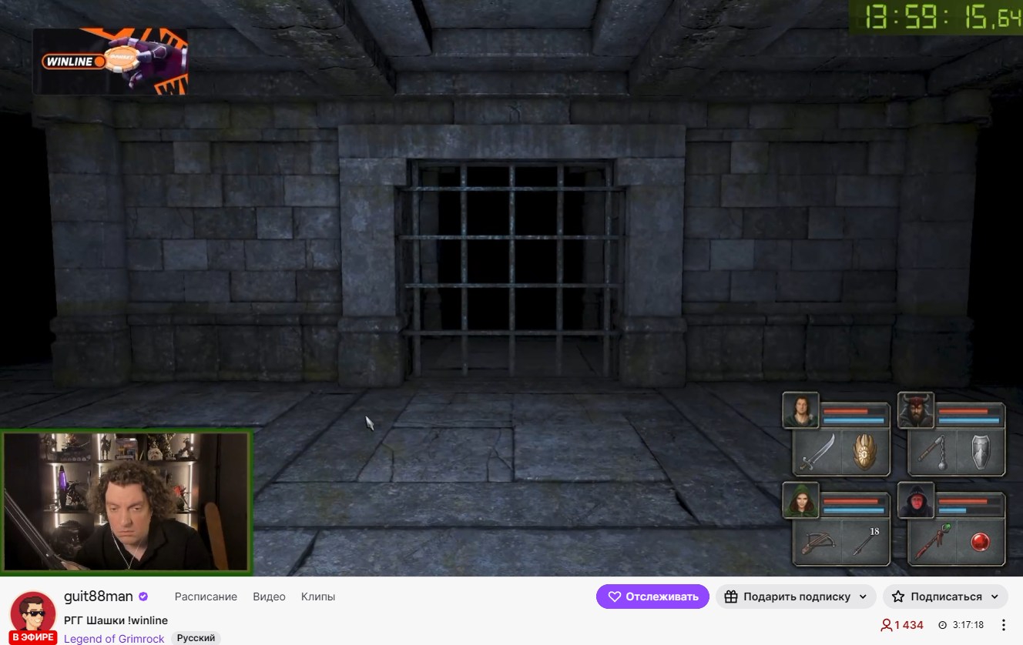Image resolution: width=1023 pixels, height=645 pixels.
Task: Use the red orb item
Action: tap(981, 543)
